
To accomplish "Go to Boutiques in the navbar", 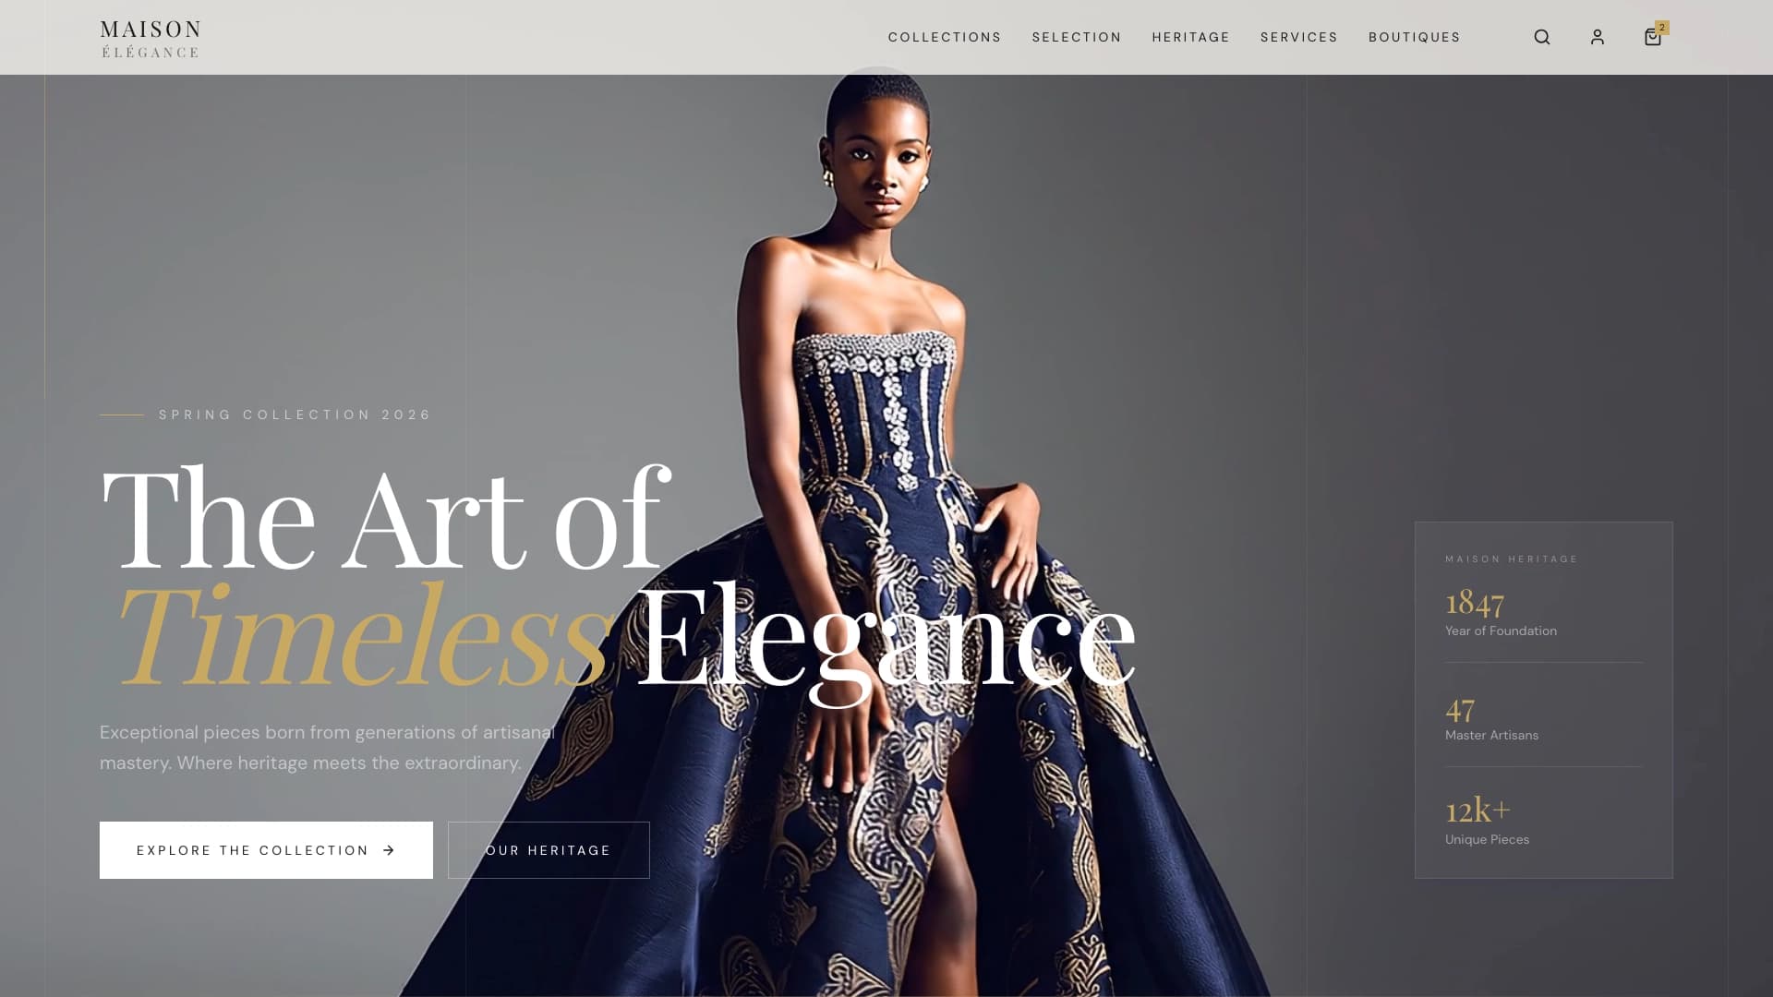I will (x=1415, y=37).
